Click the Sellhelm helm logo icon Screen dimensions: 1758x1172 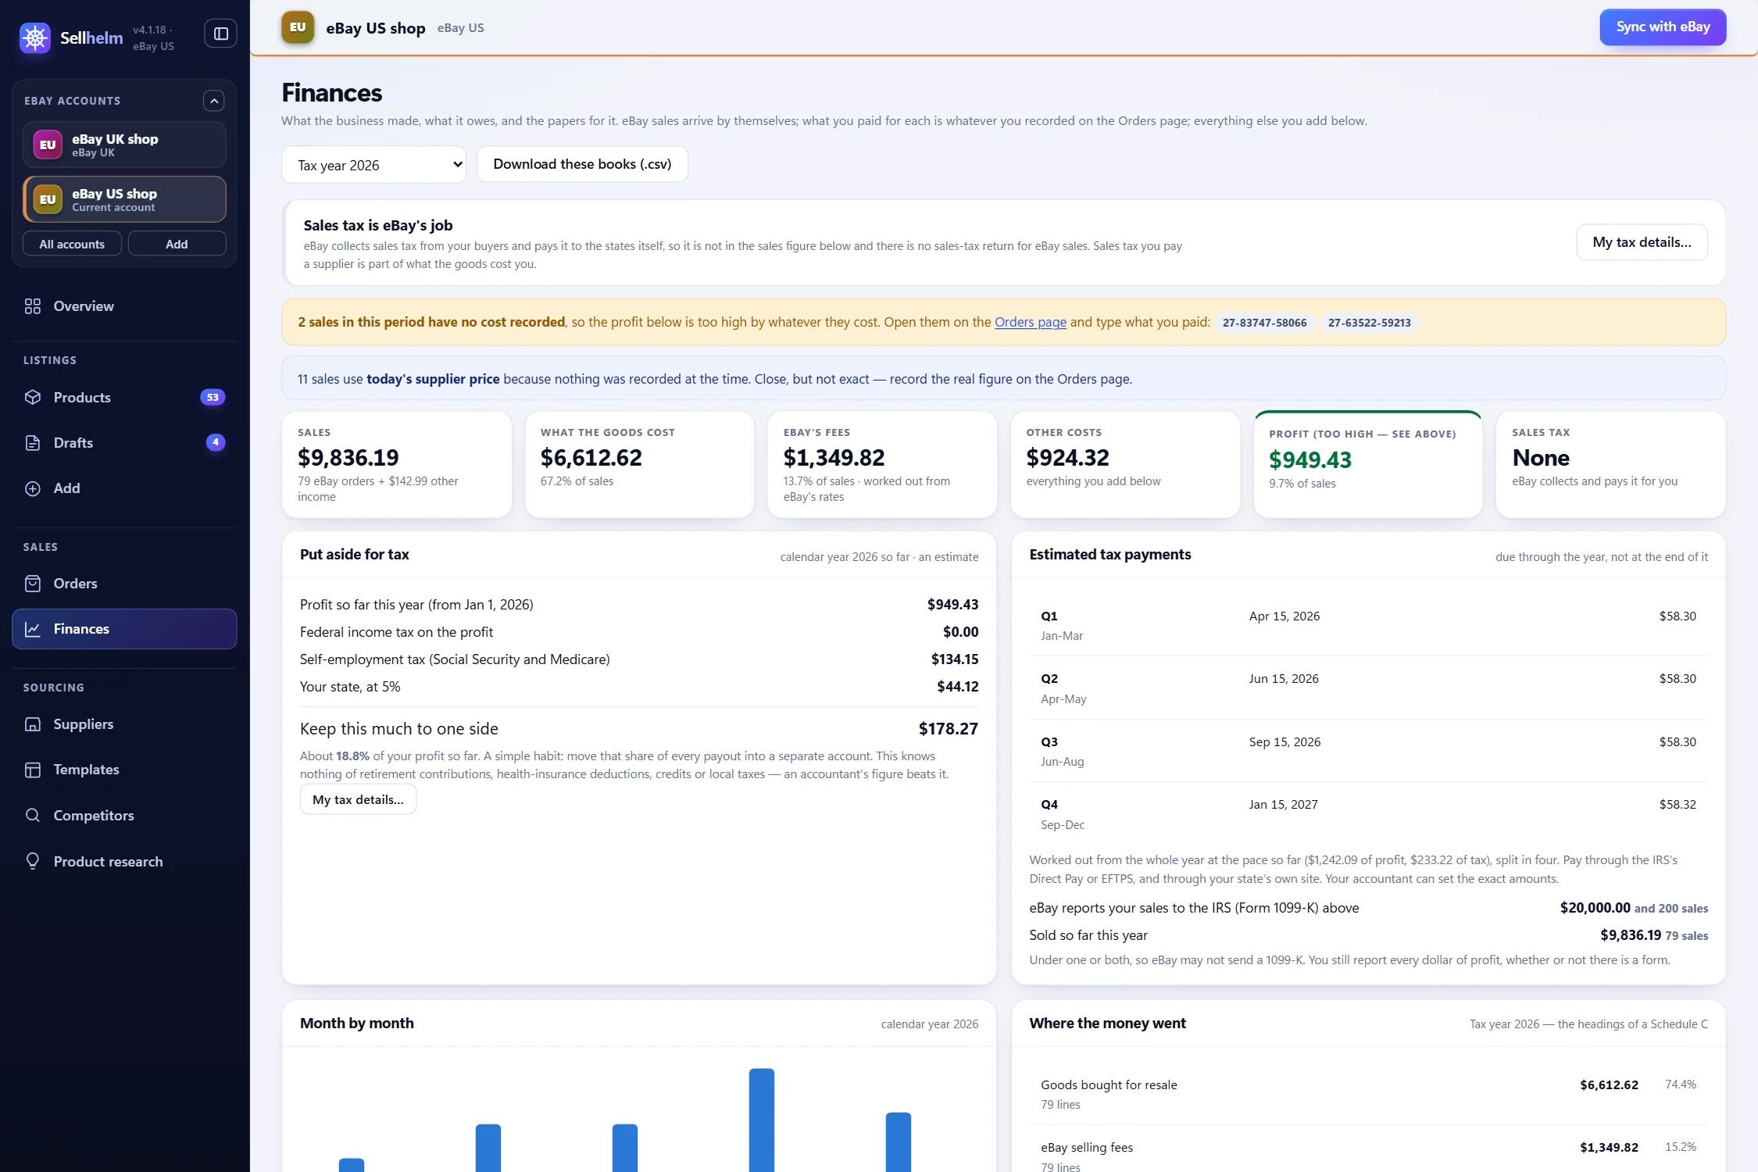pos(34,37)
